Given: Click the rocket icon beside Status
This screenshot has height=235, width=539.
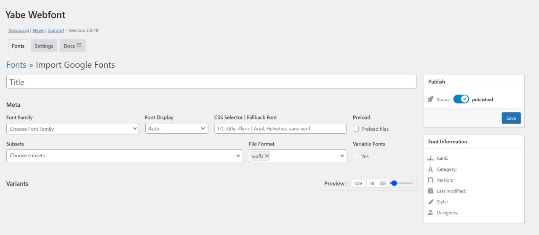Looking at the screenshot, I should click(x=430, y=100).
